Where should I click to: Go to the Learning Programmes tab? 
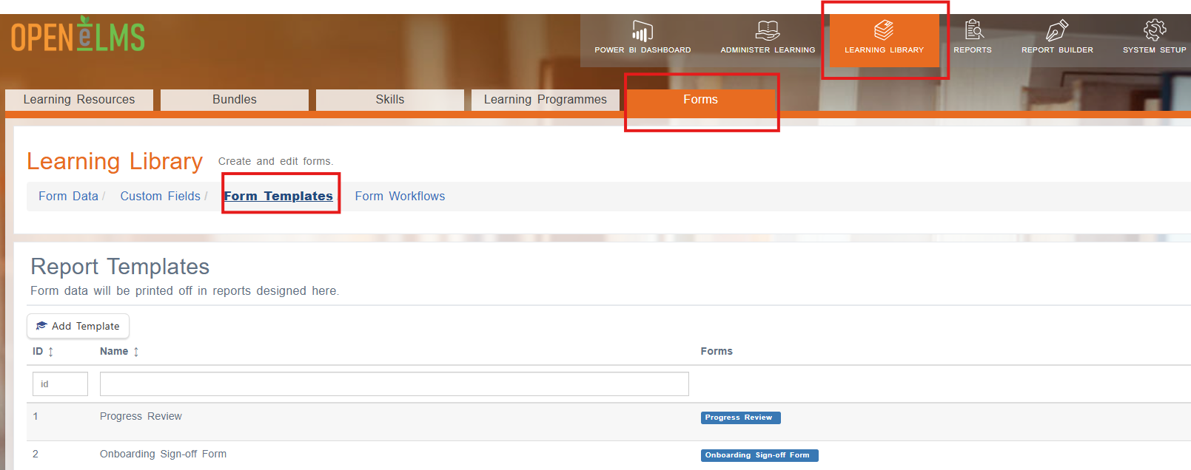point(546,100)
